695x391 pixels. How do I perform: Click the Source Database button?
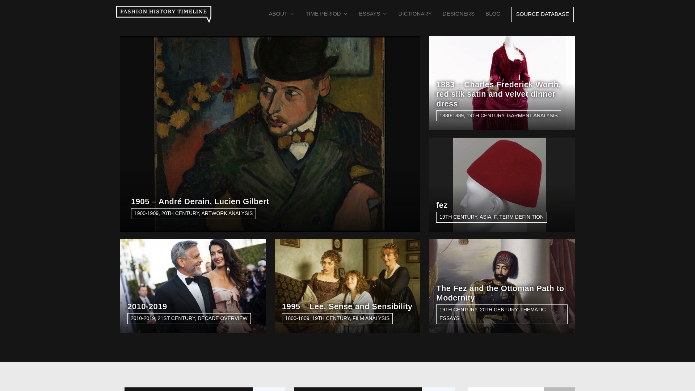[542, 14]
